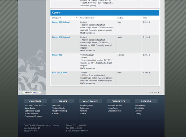Select the price 3.390,- €
Image resolution: width=186 pixels, height=140 pixels.
click(146, 72)
